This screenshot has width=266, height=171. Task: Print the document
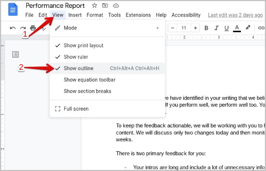[33, 28]
